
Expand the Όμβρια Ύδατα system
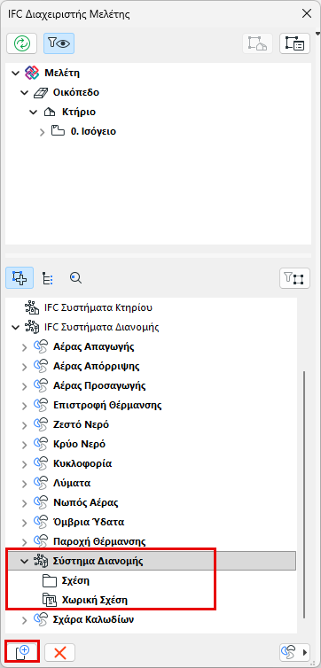(24, 523)
